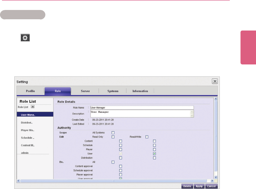Click horizontal scrollbar left arrow

[x=18, y=181]
